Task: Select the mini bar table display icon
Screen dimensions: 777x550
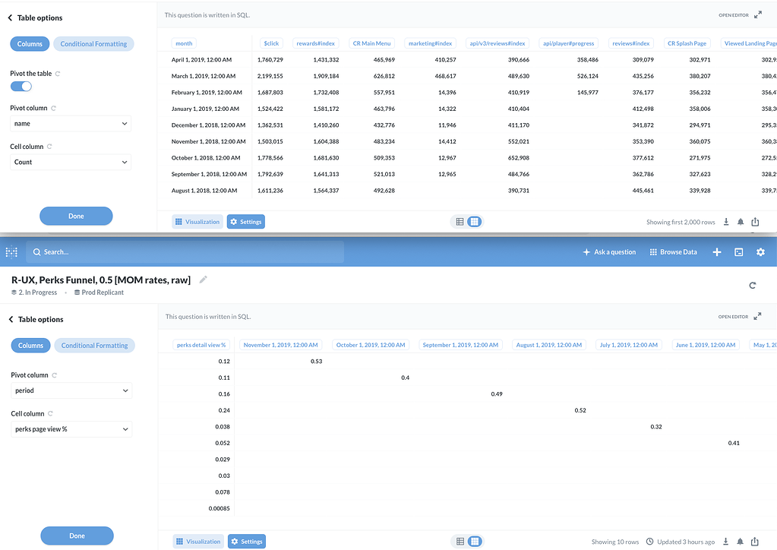Action: 474,221
